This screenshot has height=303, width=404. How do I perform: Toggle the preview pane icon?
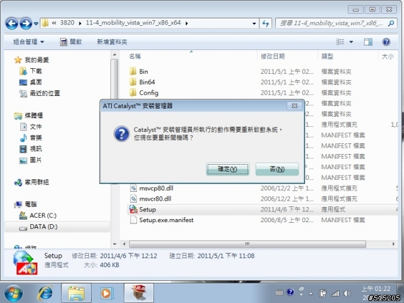368,42
